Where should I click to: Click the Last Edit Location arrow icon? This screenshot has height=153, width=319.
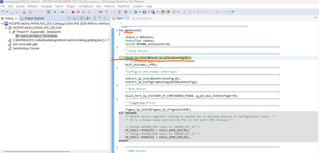click(207, 12)
